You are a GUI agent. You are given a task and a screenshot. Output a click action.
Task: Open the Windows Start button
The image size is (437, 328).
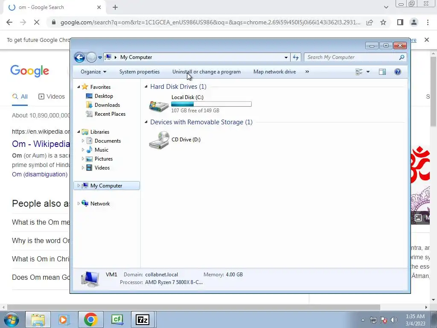click(x=11, y=319)
